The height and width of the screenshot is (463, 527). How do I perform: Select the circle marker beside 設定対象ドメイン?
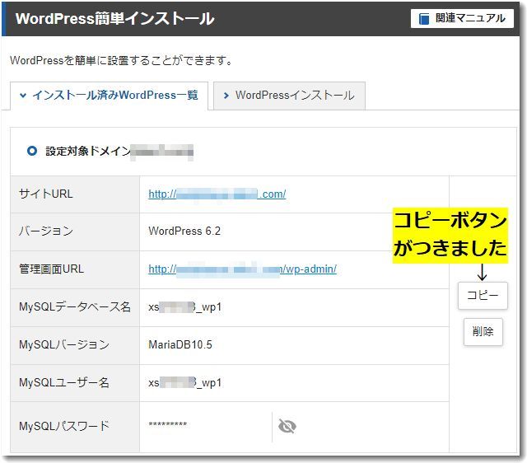pos(32,152)
